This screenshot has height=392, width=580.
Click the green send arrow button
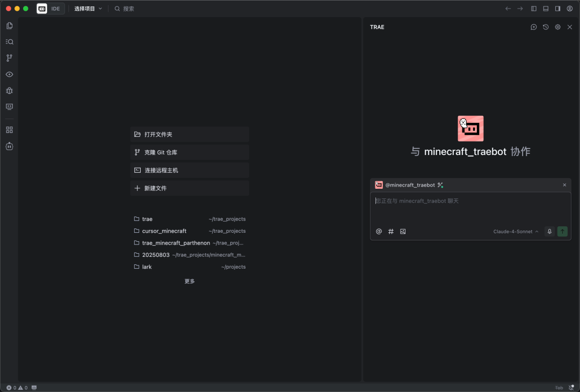pos(562,232)
